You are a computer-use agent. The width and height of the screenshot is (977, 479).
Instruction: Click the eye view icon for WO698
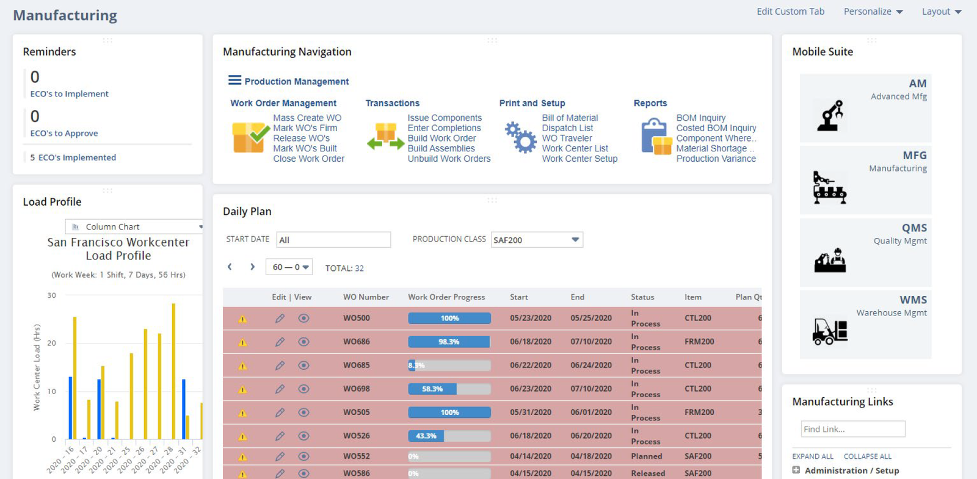[303, 389]
